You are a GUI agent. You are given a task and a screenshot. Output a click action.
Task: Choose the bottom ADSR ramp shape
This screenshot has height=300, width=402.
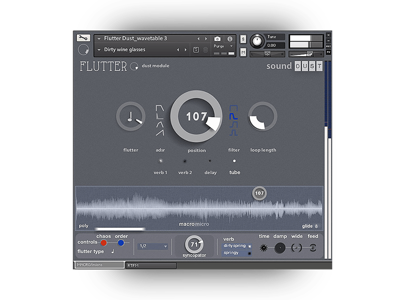click(160, 133)
